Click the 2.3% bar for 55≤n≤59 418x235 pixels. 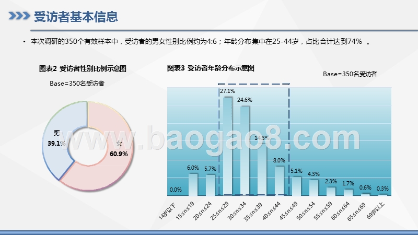tap(331, 192)
